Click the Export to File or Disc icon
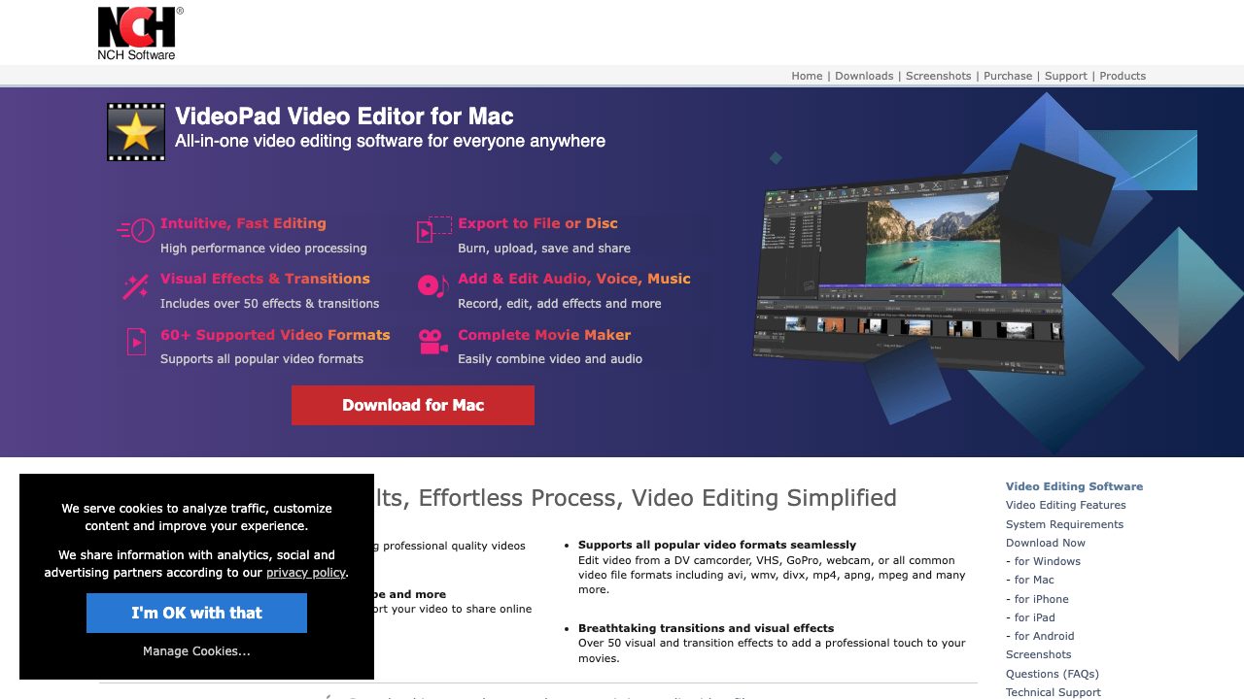 [434, 229]
